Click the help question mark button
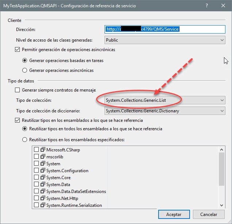 (x=207, y=5)
